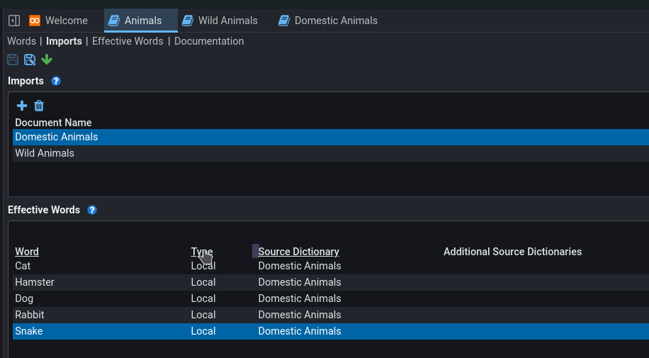
Task: Select Wild Animals in the imports list
Action: 45,153
